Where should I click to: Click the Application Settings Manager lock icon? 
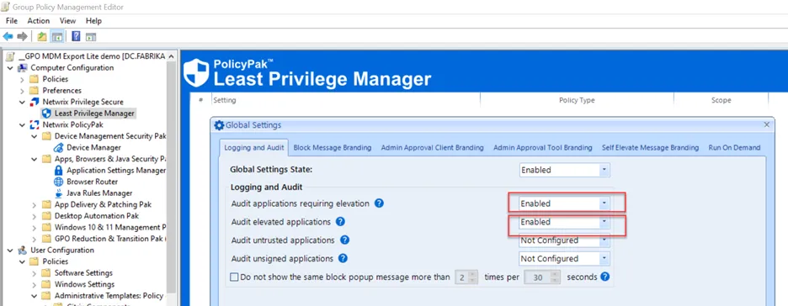(x=59, y=171)
